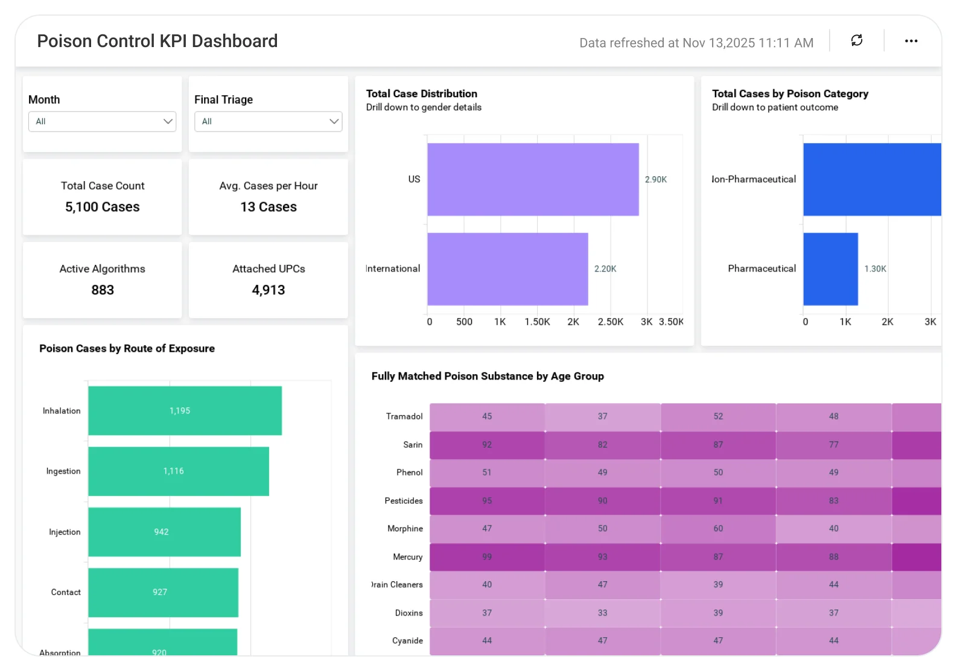Viewport: 957px width, 671px height.
Task: Drill into the International bar
Action: (507, 269)
